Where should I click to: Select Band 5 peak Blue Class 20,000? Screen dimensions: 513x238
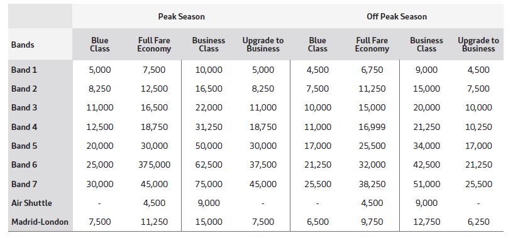pyautogui.click(x=100, y=146)
